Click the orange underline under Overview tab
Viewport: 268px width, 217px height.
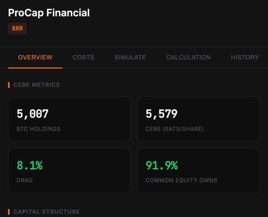(x=35, y=68)
